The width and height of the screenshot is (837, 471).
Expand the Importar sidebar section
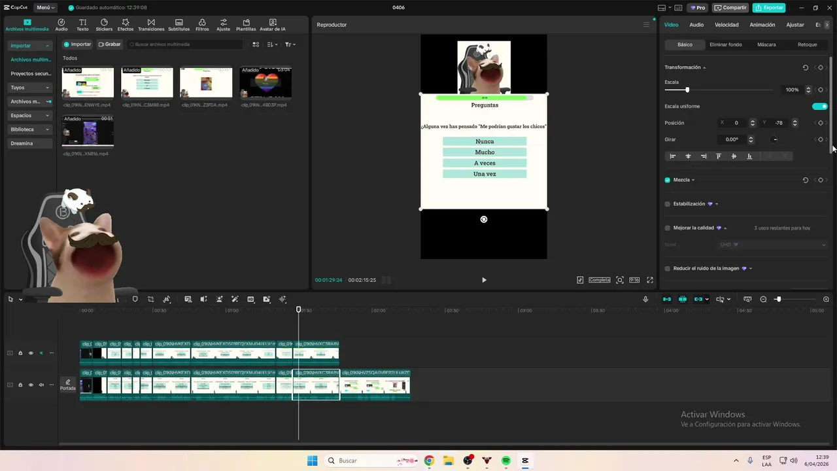coord(30,46)
